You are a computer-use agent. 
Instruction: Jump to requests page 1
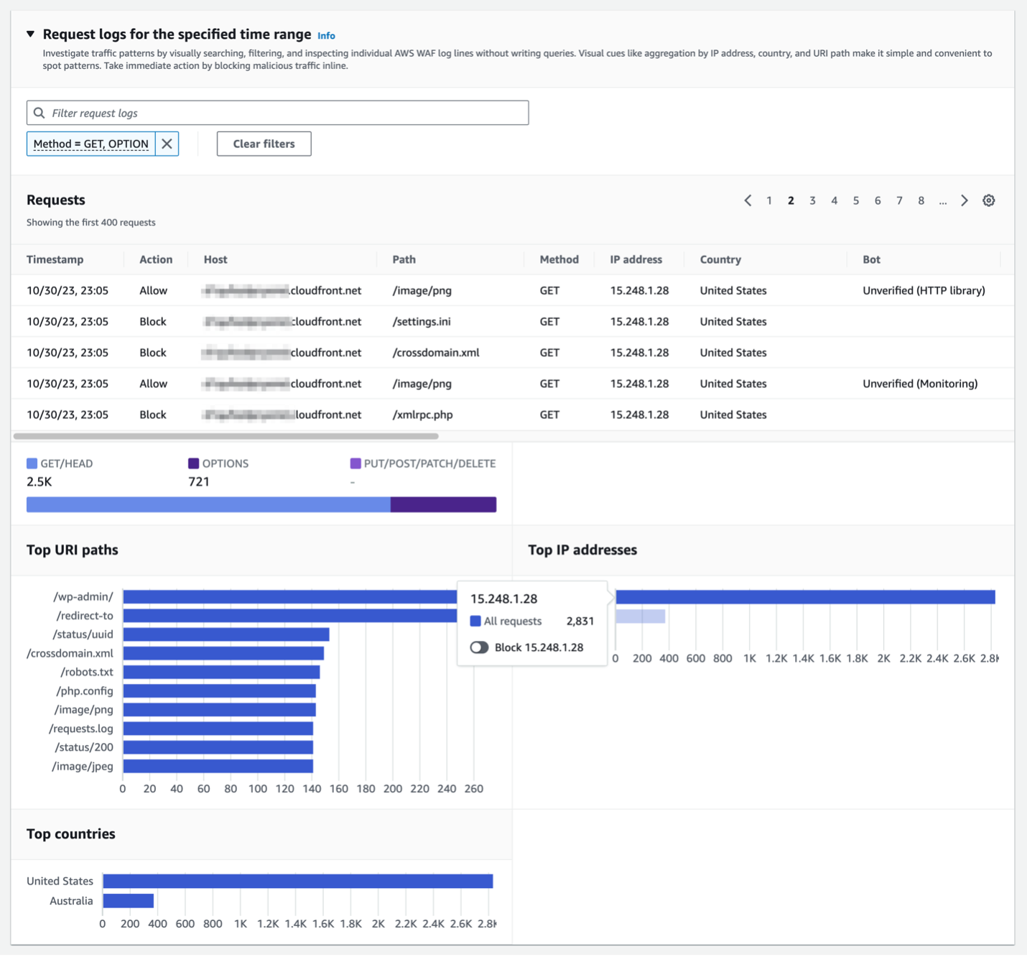(769, 200)
